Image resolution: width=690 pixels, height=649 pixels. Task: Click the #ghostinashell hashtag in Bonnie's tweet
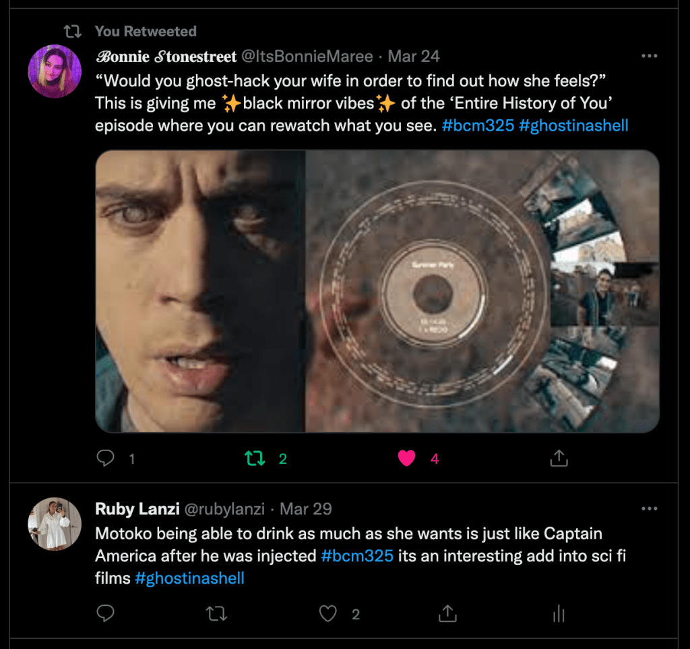click(x=573, y=125)
